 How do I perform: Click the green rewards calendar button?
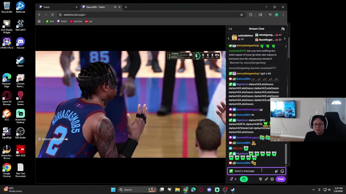(x=244, y=179)
